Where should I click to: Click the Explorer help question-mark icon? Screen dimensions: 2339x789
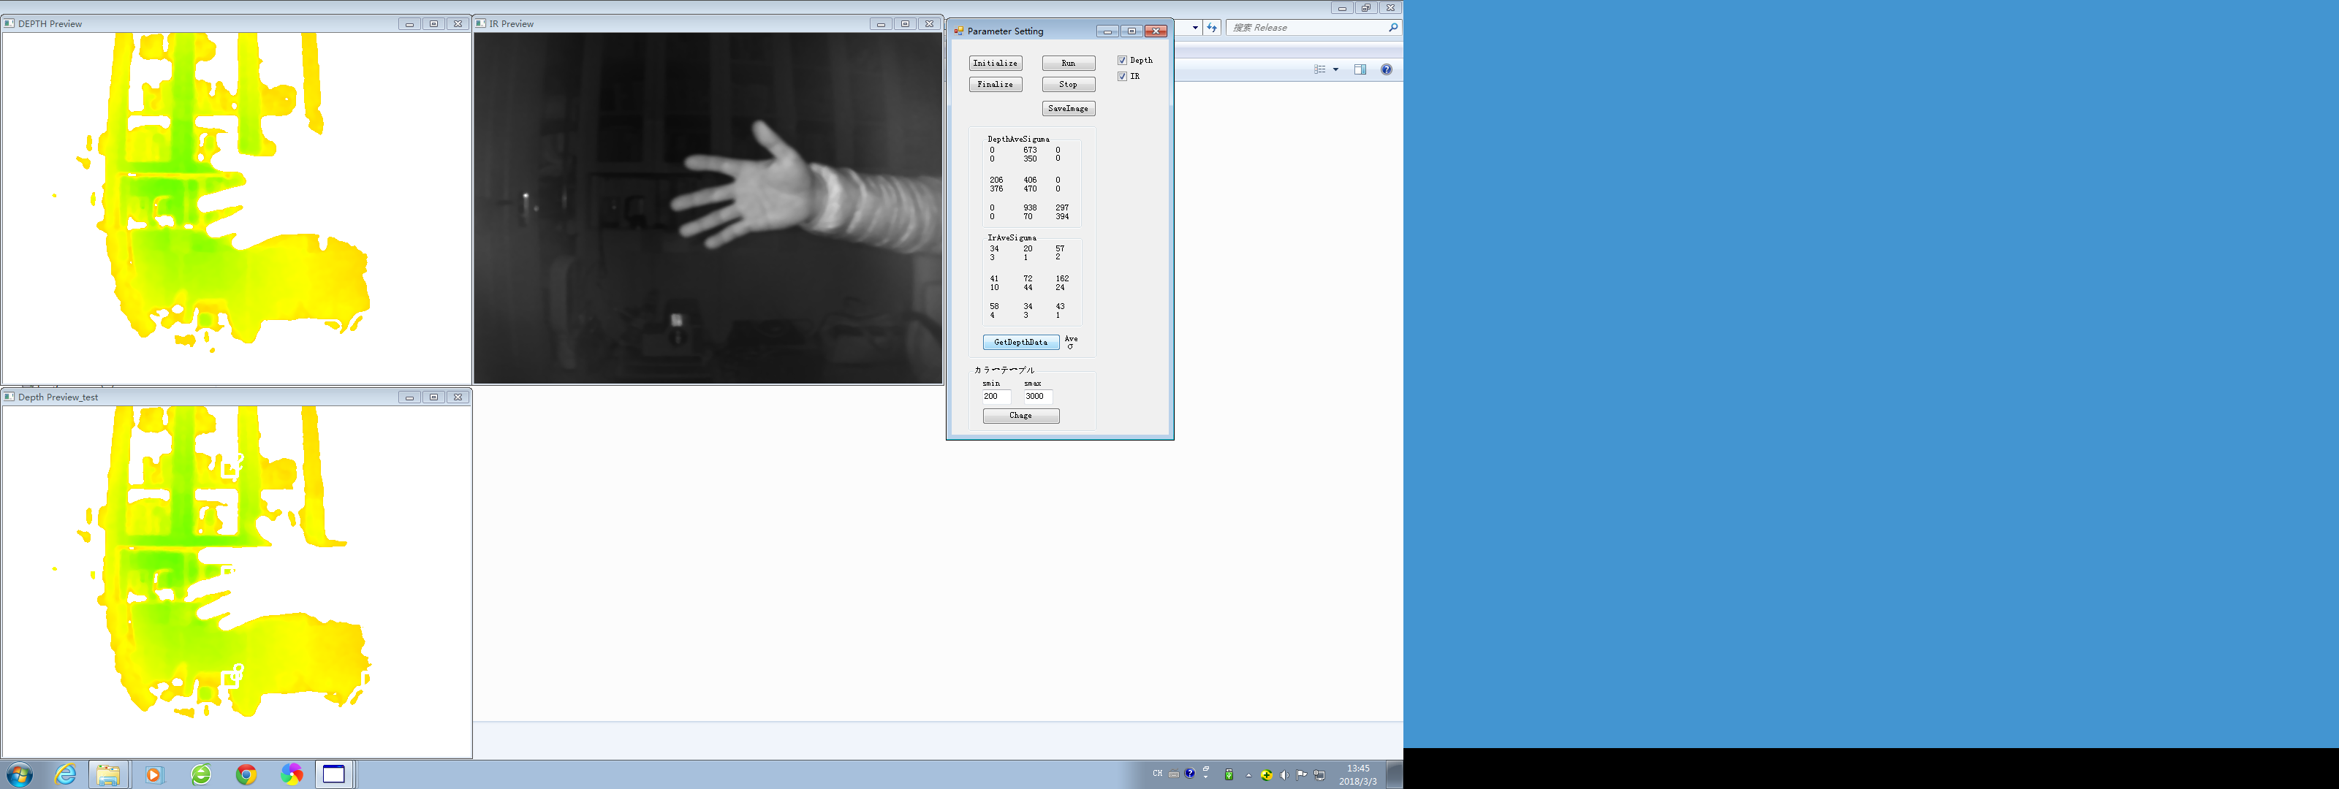(x=1386, y=70)
